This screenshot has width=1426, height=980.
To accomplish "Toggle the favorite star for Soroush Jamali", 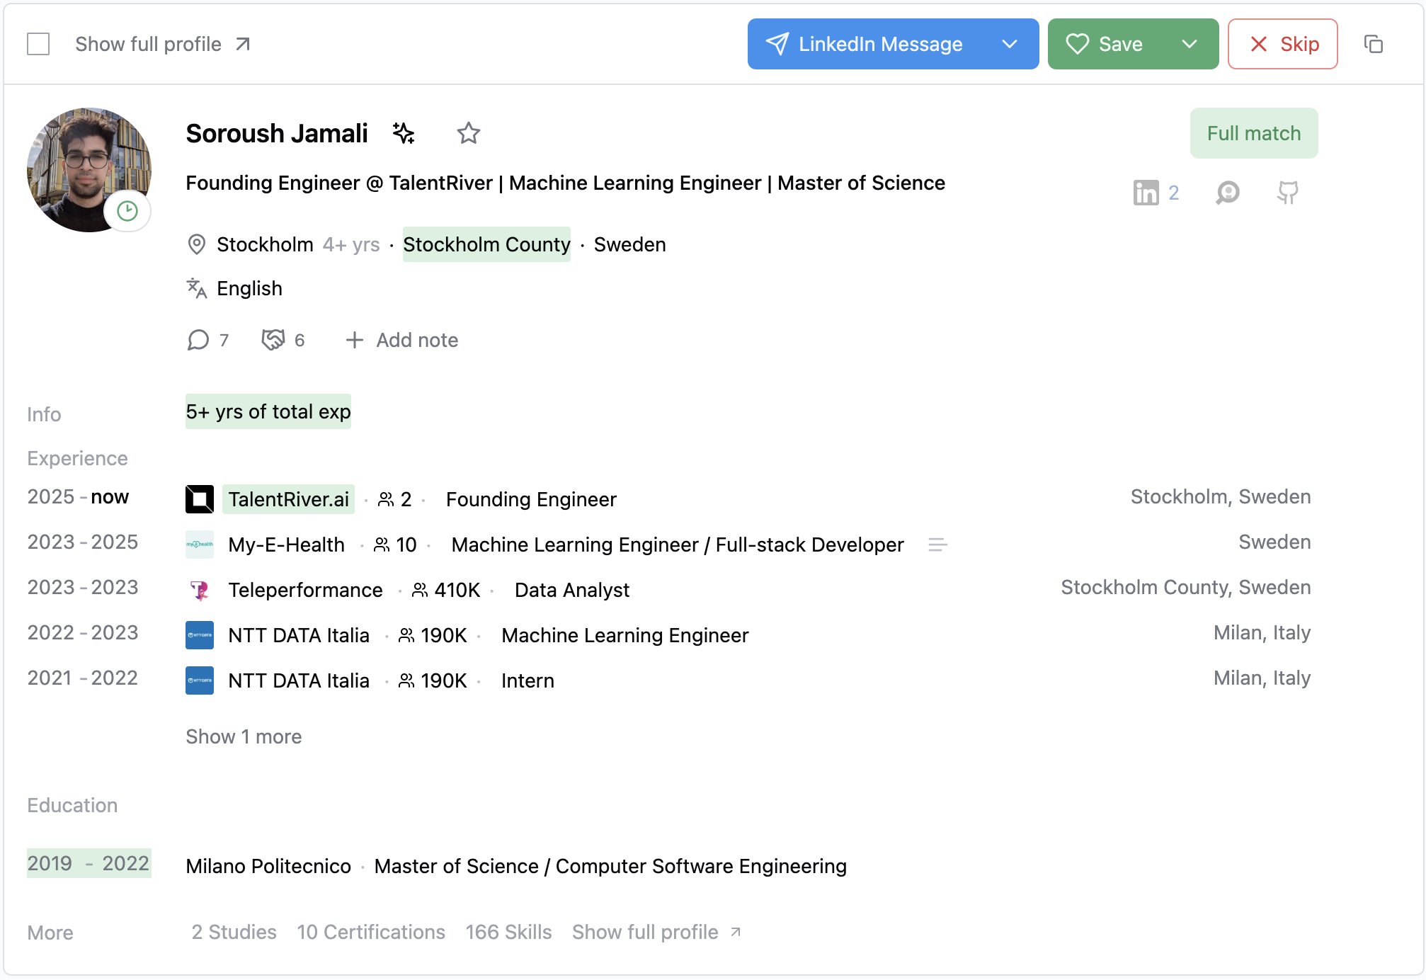I will [x=468, y=133].
